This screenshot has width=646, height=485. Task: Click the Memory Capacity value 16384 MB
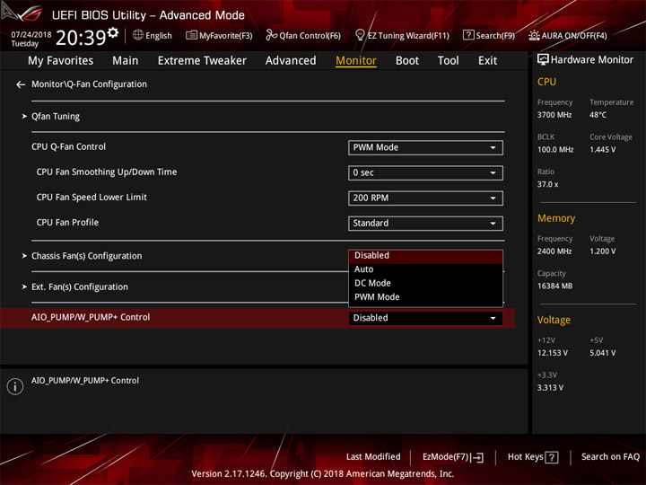[x=554, y=287]
